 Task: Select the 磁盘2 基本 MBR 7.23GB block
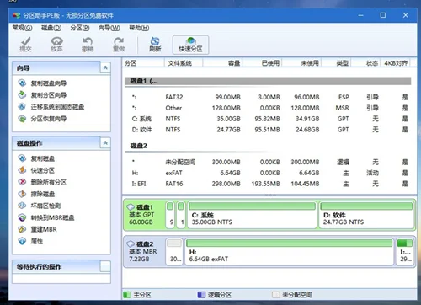point(144,252)
